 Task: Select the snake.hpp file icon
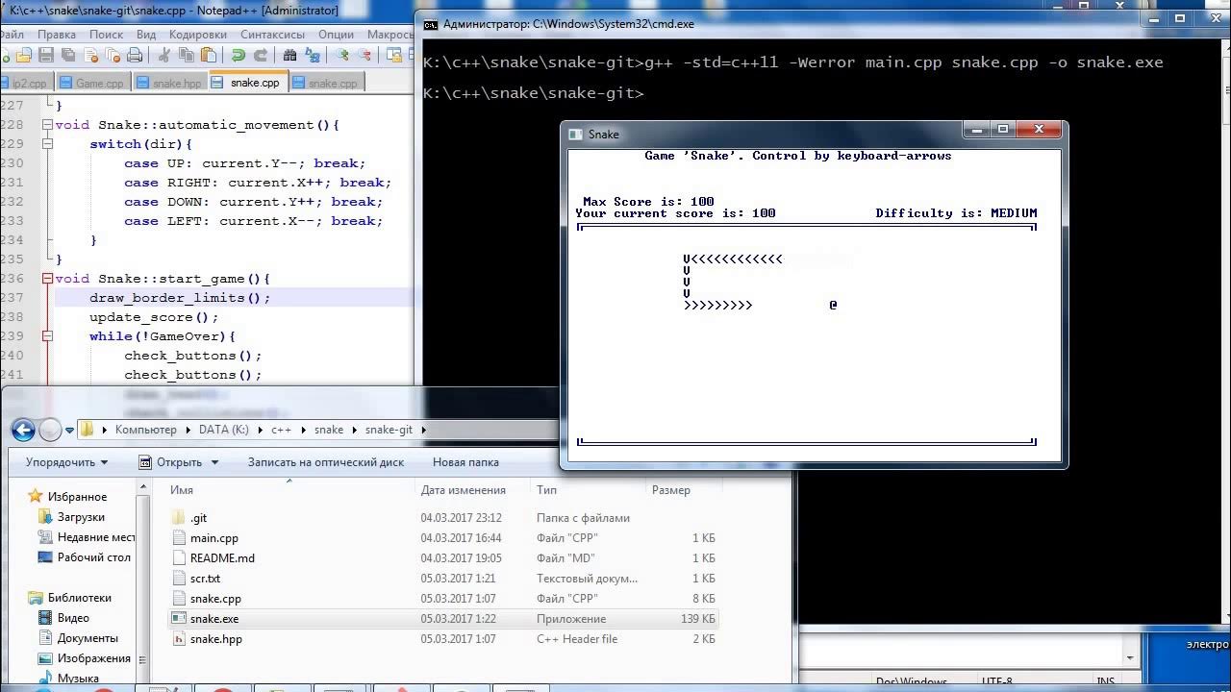(178, 639)
